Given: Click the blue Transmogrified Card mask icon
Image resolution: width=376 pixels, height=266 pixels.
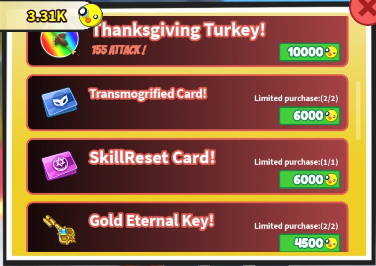Looking at the screenshot, I should click(59, 102).
